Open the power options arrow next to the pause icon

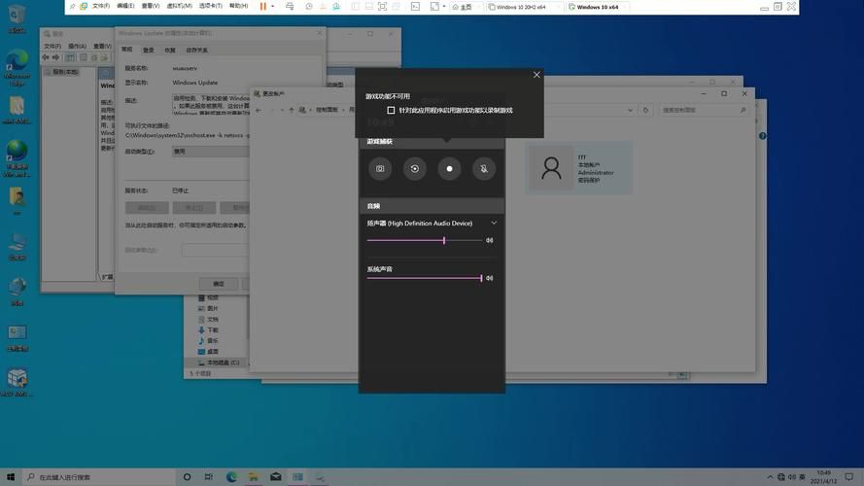pos(273,7)
